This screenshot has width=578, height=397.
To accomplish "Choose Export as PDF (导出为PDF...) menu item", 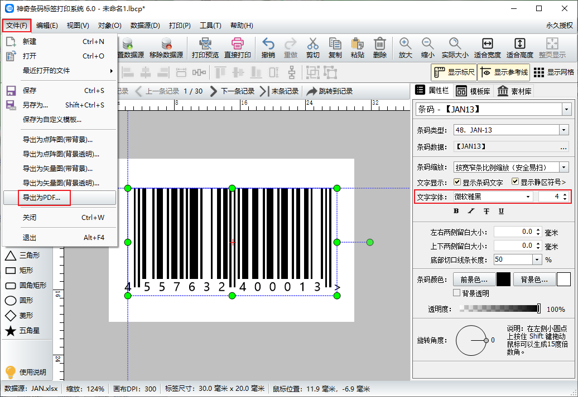I will tap(60, 198).
